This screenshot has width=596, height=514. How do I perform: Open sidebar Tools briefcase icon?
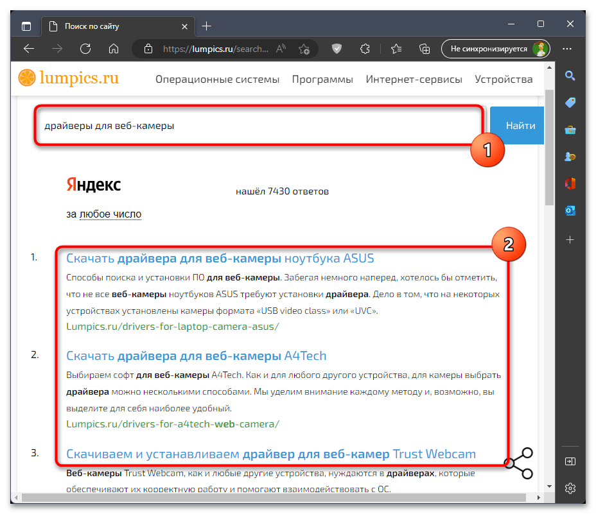coord(570,130)
